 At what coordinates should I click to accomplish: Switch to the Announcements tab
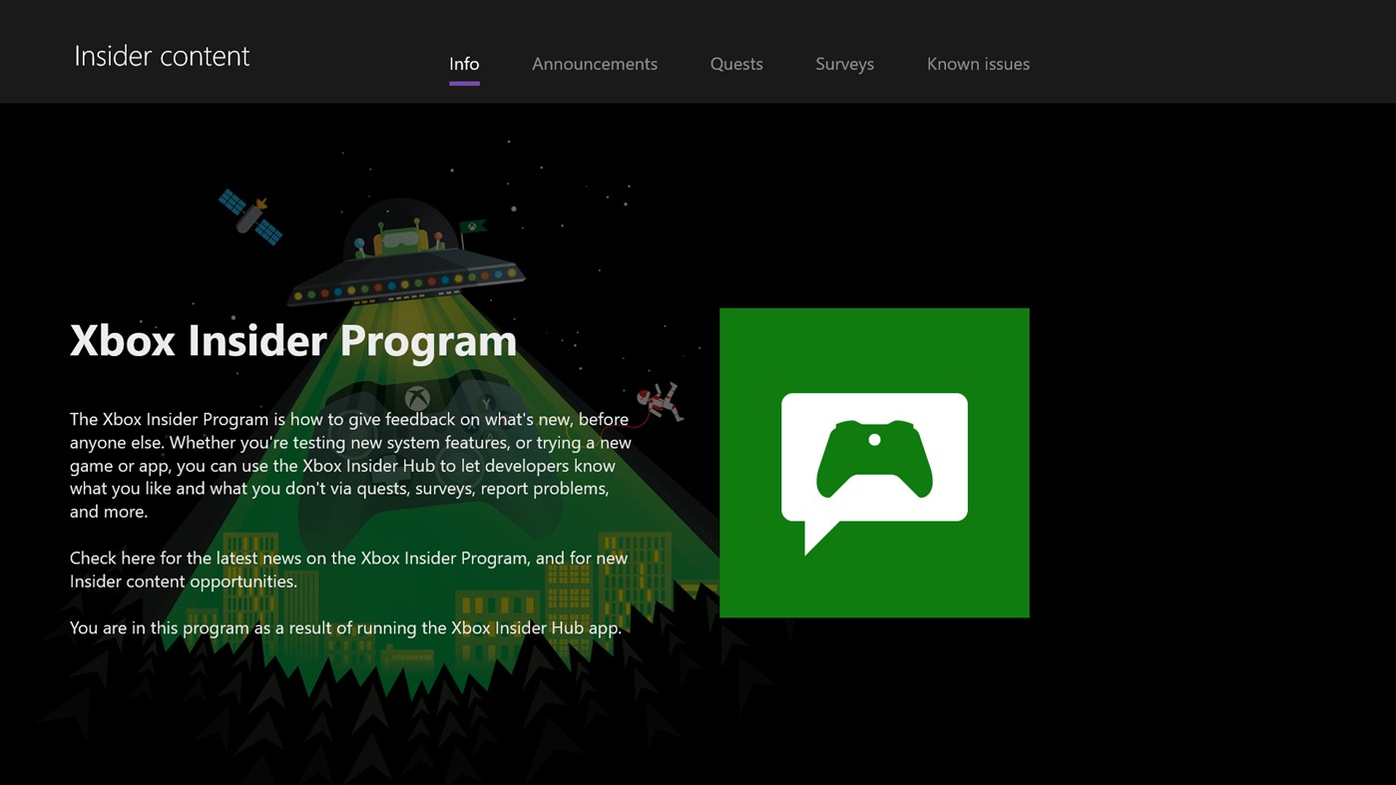click(595, 63)
